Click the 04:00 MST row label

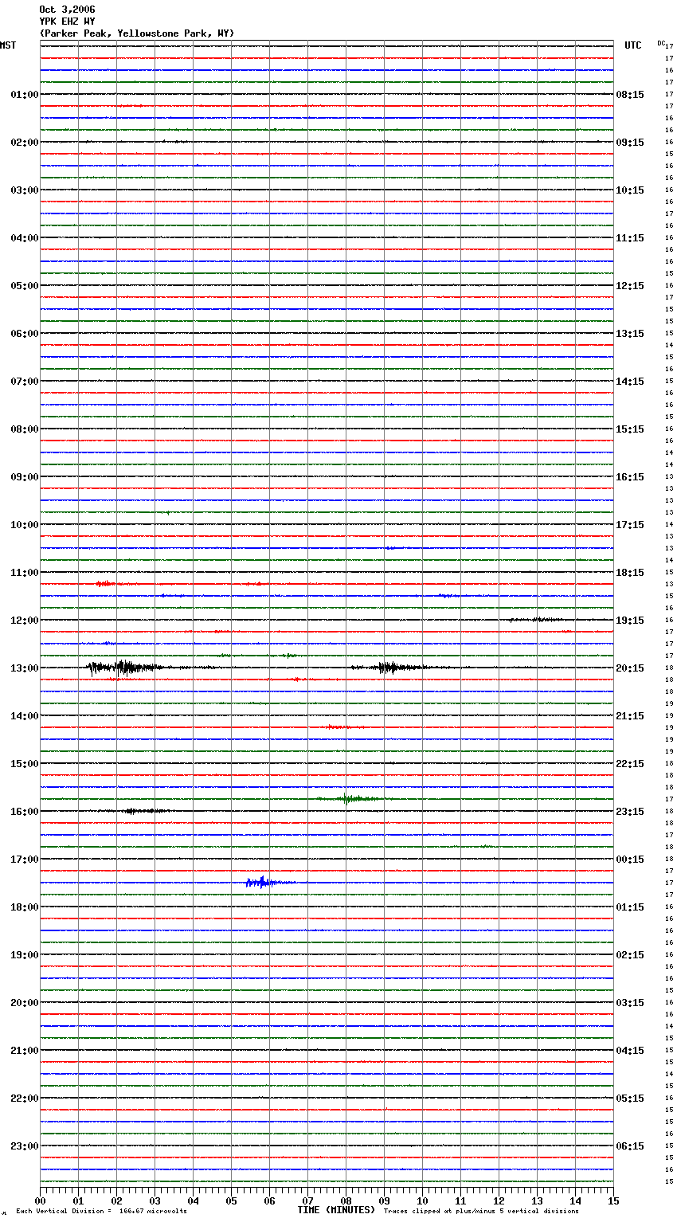point(25,238)
